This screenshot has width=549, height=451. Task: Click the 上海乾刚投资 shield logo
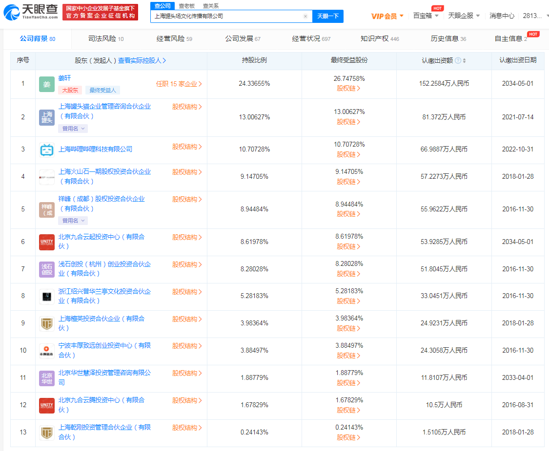[x=46, y=433]
